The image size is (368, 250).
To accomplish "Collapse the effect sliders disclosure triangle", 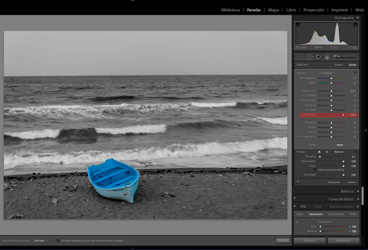I will [x=355, y=73].
